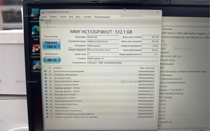Open the Файл menu
This screenshot has height=131, width=210.
[x=44, y=17]
